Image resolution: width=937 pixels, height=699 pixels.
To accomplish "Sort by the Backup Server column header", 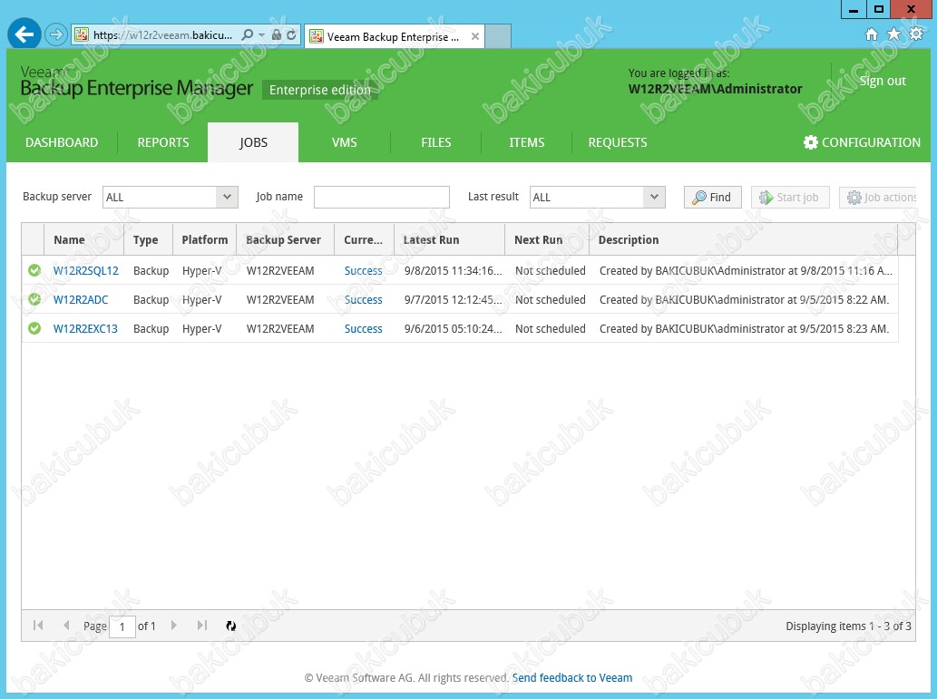I will click(x=286, y=239).
